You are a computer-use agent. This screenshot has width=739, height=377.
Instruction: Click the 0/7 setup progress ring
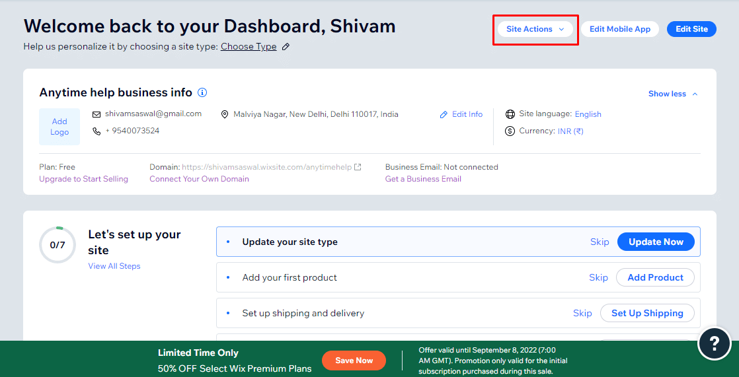tap(58, 245)
